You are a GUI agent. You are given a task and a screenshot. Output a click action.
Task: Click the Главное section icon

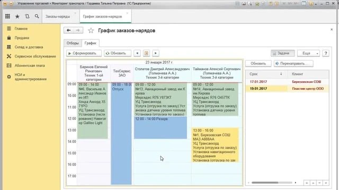coord(9,28)
